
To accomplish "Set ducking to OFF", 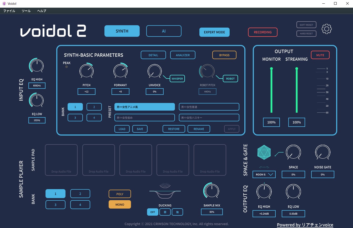I will 153,212.
